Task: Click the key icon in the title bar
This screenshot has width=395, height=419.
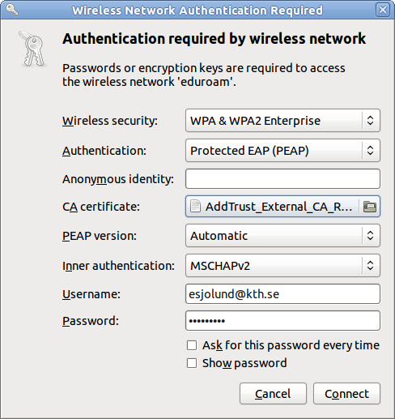Action: [x=12, y=10]
